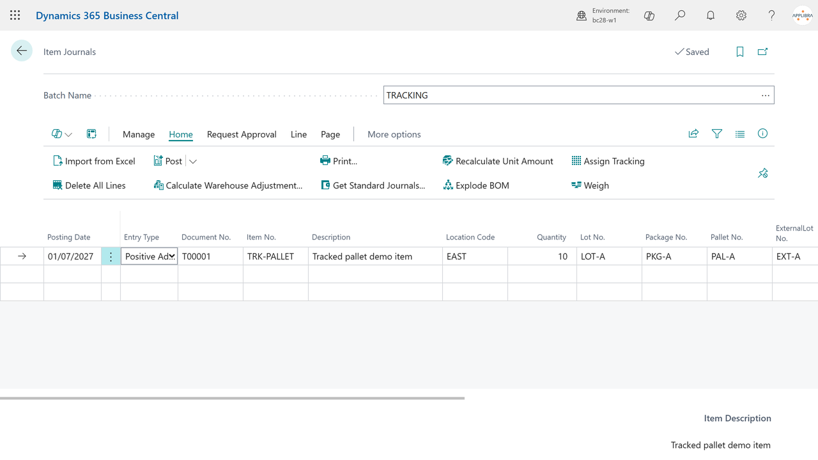This screenshot has height=460, width=818.
Task: Click Delete All Lines
Action: point(89,185)
